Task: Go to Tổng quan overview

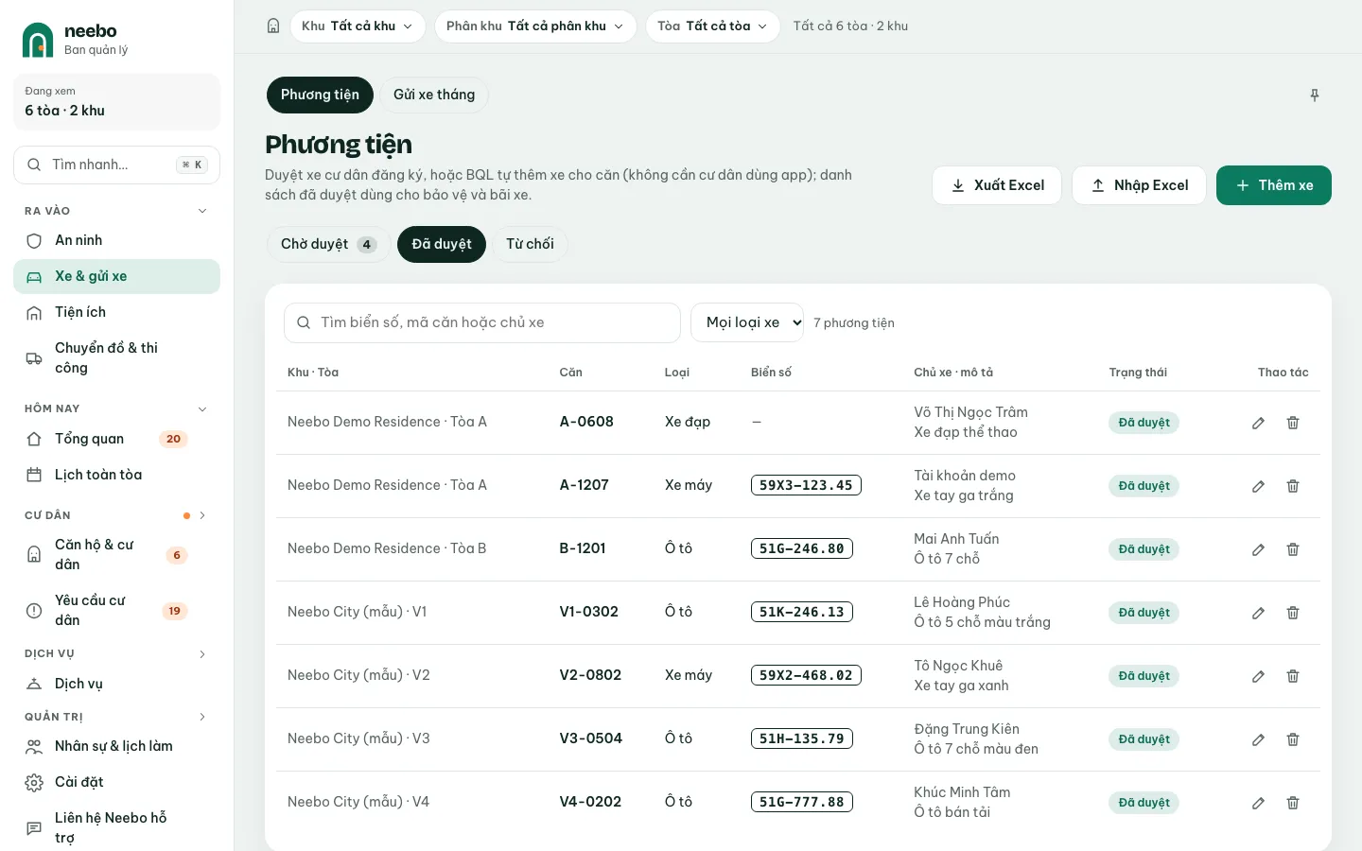Action: [116, 439]
